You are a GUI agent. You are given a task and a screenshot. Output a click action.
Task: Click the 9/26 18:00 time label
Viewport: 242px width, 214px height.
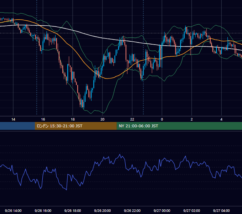coord(73,210)
